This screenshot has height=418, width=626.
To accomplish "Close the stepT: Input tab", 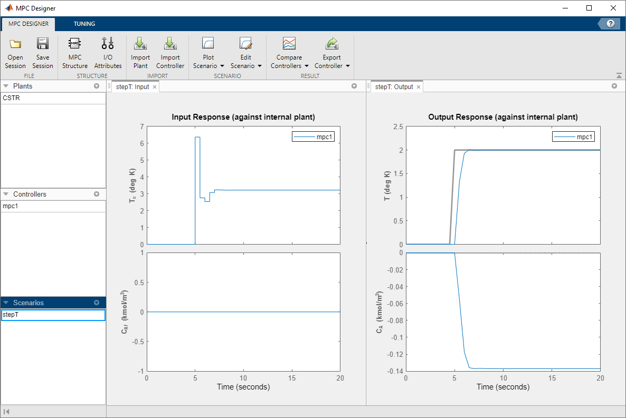I will pos(155,86).
